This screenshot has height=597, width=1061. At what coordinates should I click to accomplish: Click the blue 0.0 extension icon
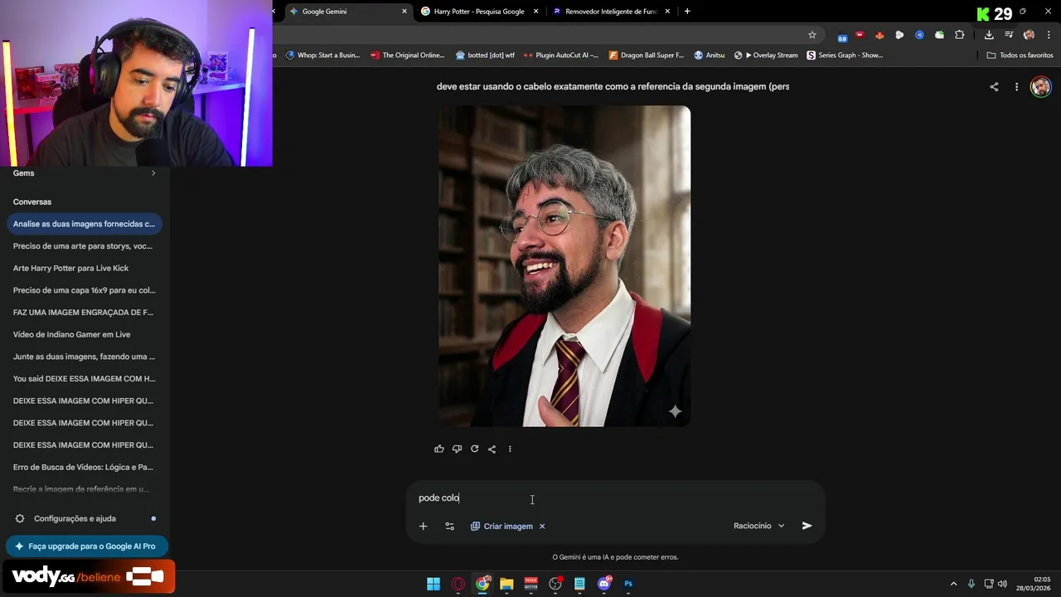tap(842, 36)
